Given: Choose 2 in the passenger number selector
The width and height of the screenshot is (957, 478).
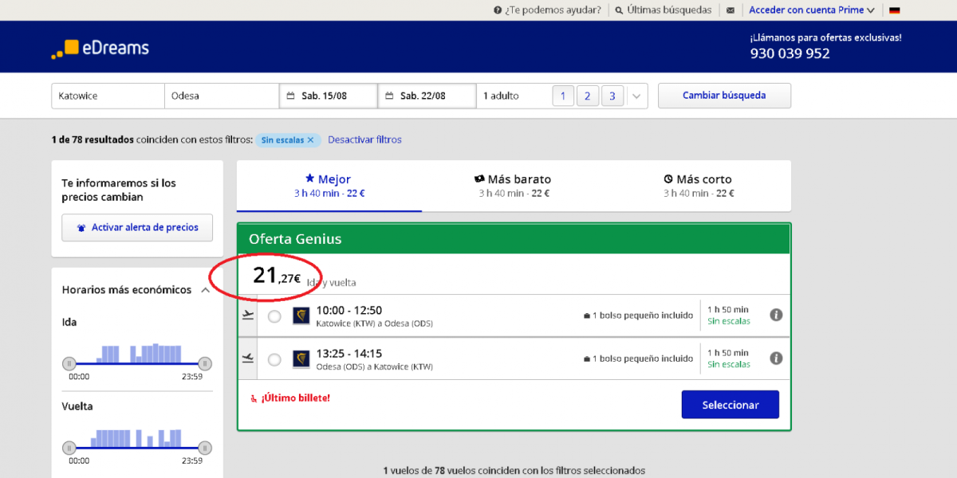Looking at the screenshot, I should pyautogui.click(x=587, y=96).
